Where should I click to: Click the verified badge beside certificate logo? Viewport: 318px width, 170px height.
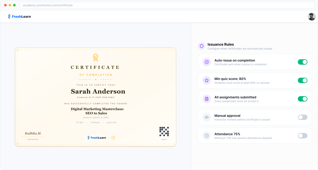[113, 138]
